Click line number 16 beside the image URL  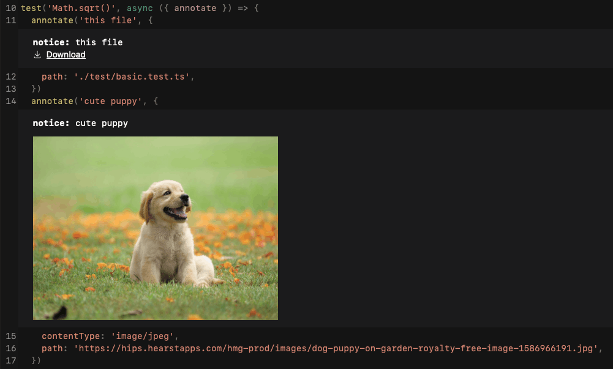click(10, 348)
